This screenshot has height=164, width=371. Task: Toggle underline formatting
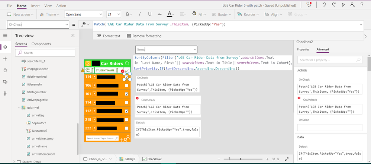[150, 15]
